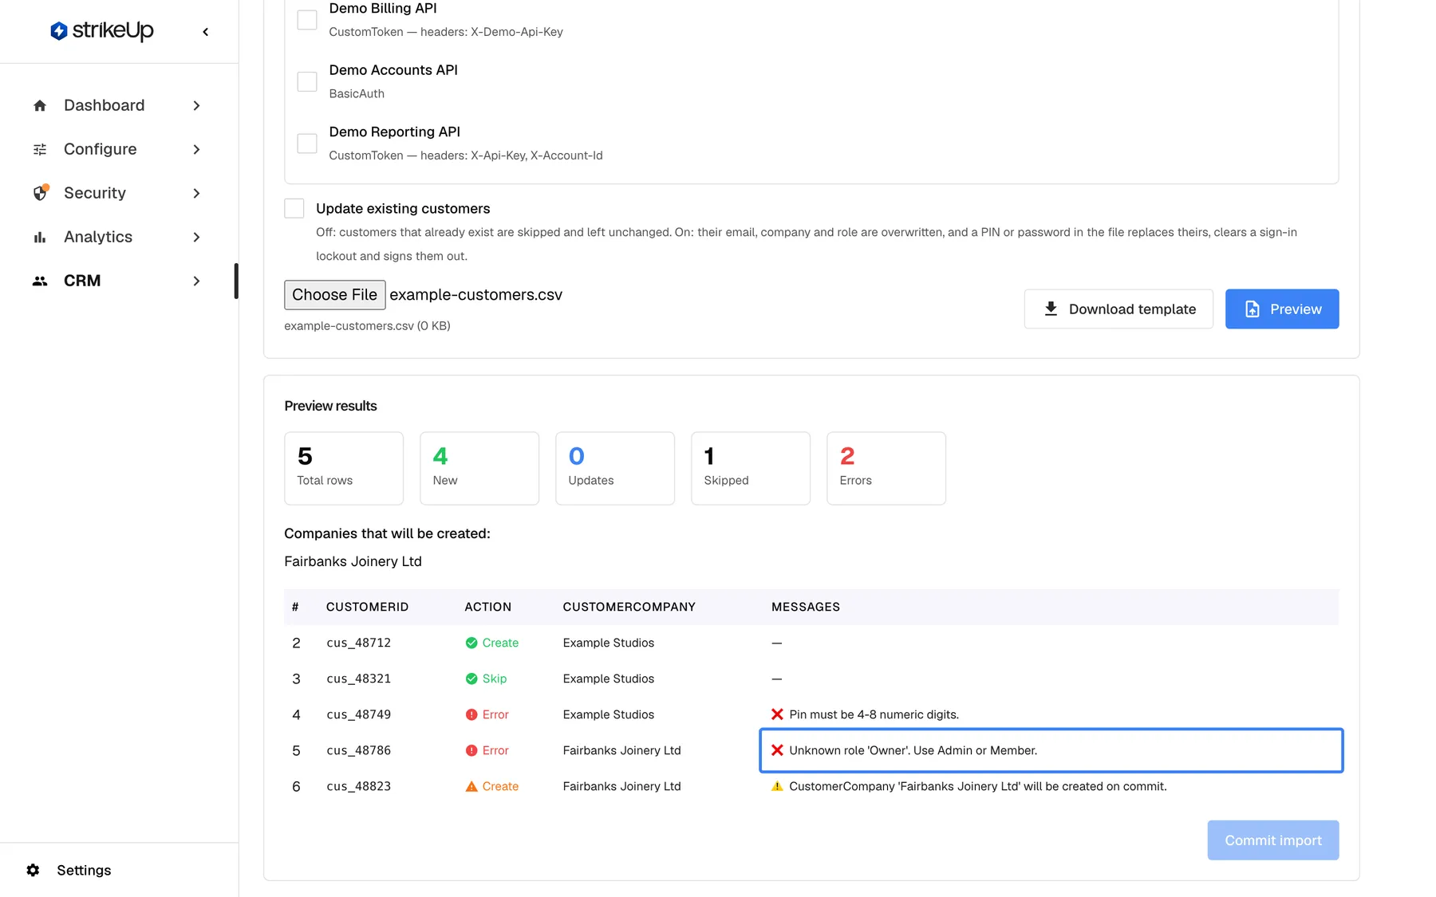Expand the Configure menu chevron

[196, 149]
